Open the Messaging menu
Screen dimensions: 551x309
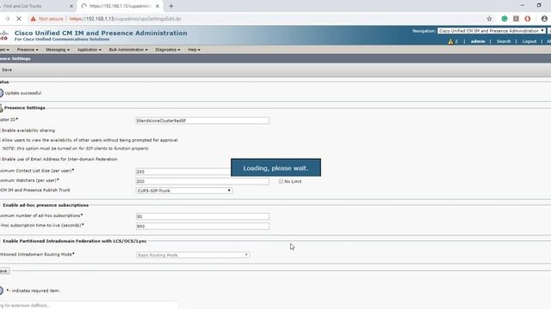tap(58, 50)
